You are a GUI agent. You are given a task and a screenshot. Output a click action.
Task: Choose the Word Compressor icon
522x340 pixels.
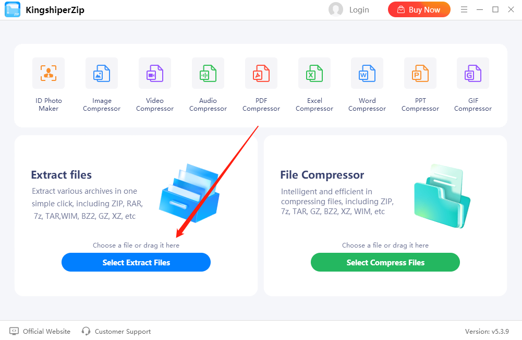point(367,74)
